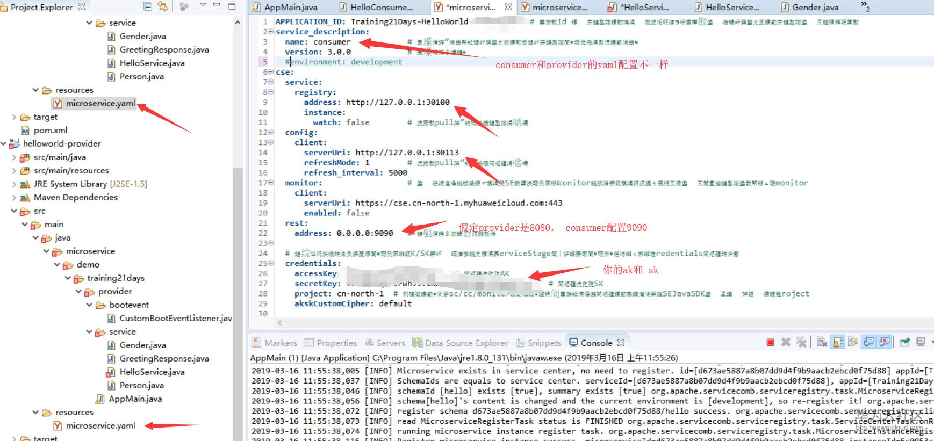Screen dimensions: 934x441
Task: Open the Properties view tab
Action: (x=331, y=343)
